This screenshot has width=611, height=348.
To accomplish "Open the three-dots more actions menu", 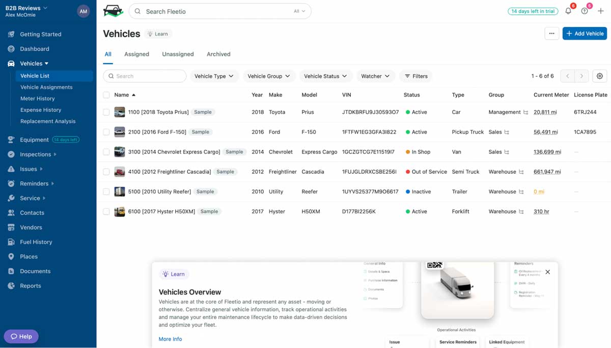I will (551, 34).
